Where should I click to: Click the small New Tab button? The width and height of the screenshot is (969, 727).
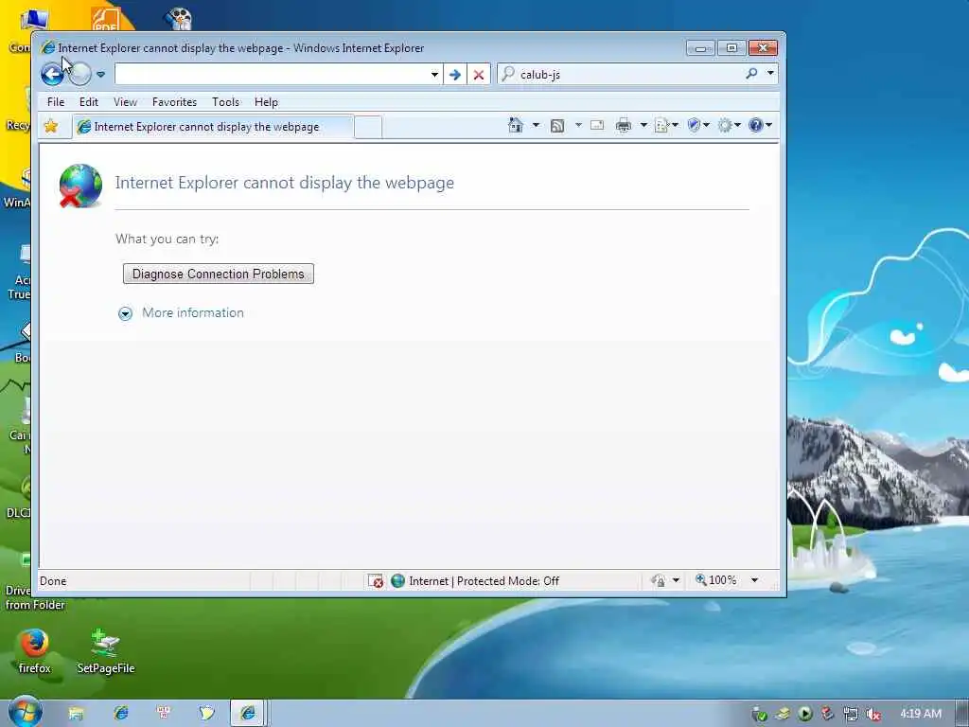[368, 128]
